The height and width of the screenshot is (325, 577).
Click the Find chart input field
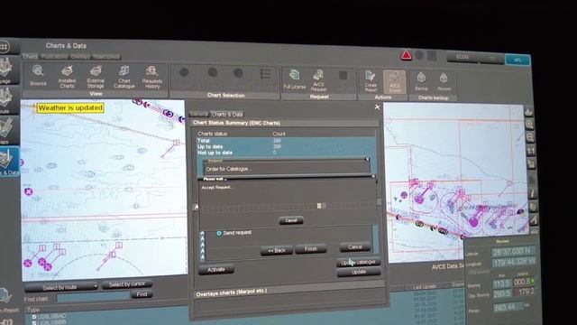[x=93, y=297]
